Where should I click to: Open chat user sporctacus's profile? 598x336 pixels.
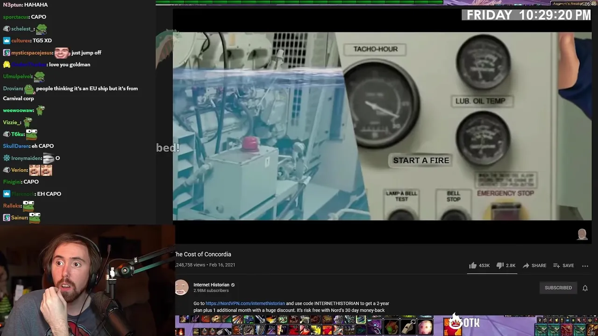click(x=16, y=17)
